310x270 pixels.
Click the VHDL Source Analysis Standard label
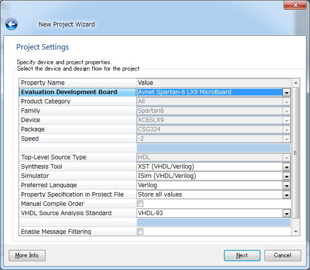(66, 213)
